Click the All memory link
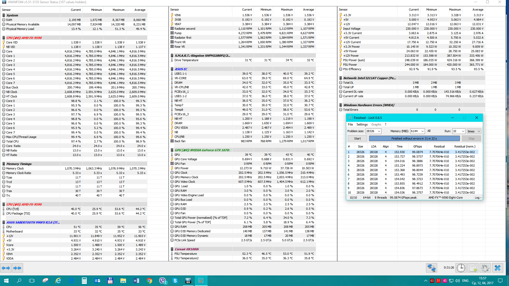The image size is (509, 286). point(429,131)
